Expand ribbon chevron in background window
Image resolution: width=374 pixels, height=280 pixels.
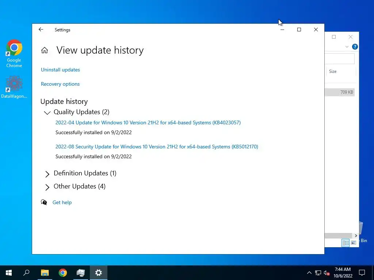[x=347, y=47]
